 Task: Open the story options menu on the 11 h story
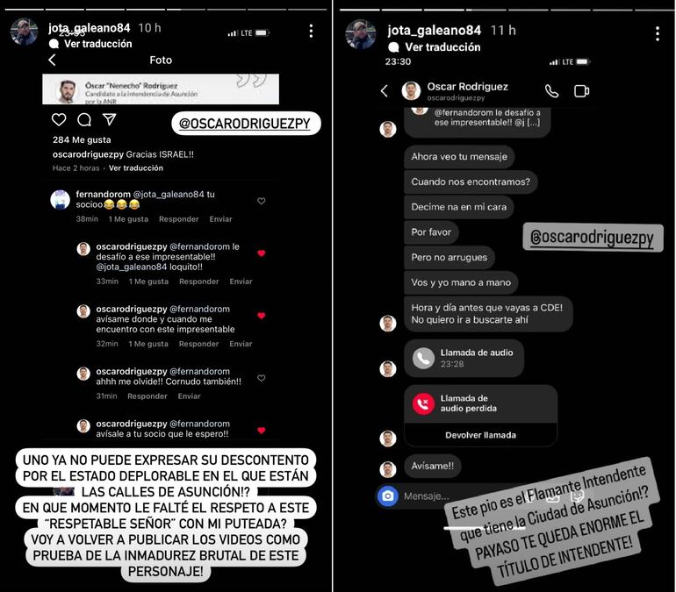[657, 33]
